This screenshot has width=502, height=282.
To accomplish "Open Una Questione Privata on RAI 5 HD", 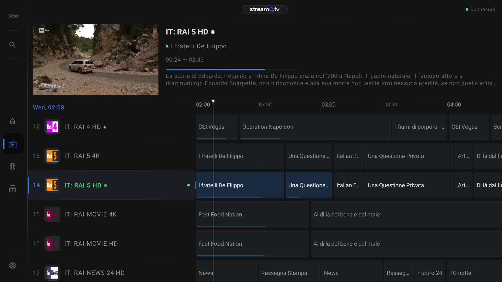I will 409,185.
